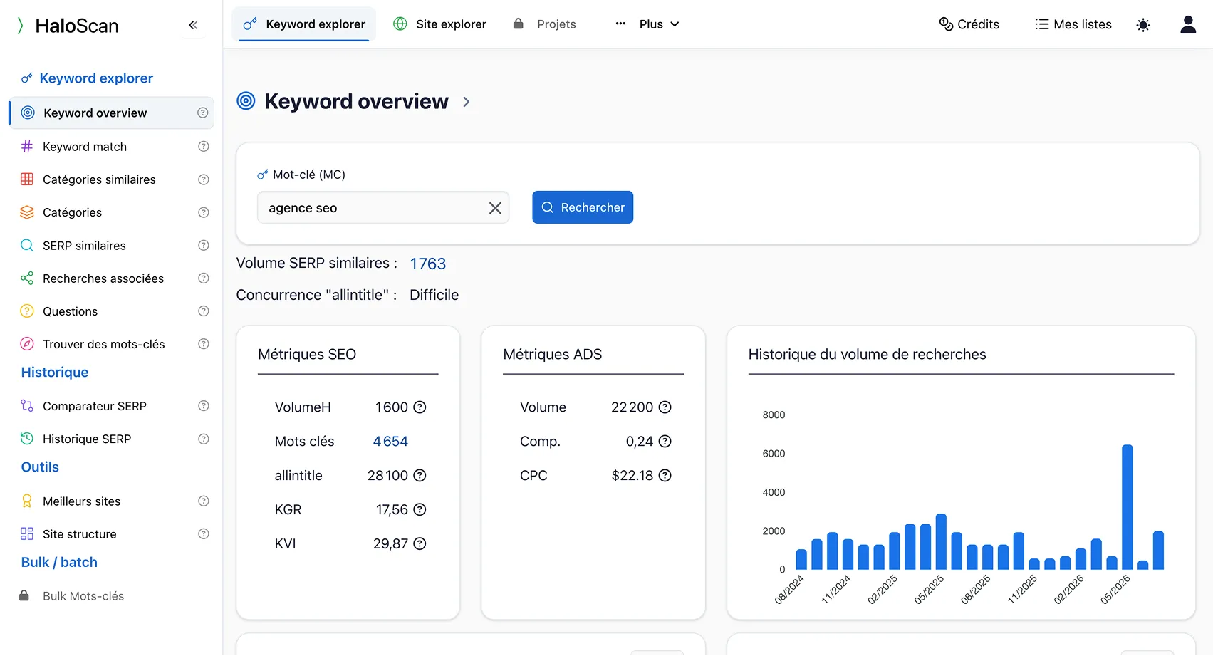Click help icon next to SERP similaires

coord(203,245)
